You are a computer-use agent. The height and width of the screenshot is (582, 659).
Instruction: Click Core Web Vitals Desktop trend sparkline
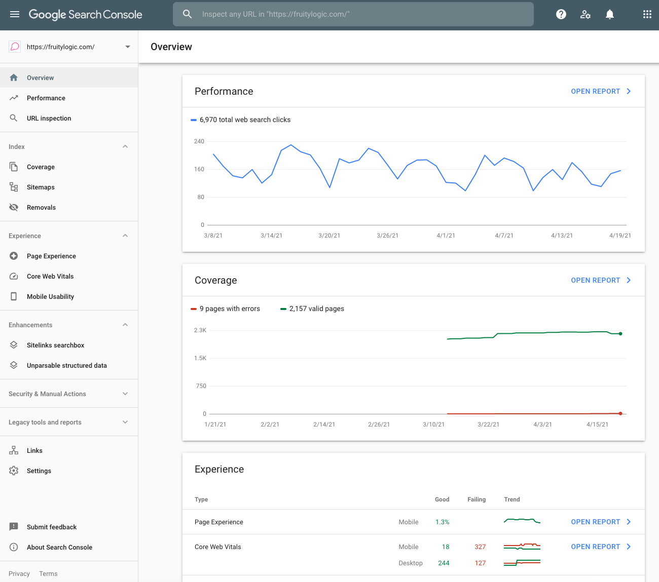click(522, 562)
